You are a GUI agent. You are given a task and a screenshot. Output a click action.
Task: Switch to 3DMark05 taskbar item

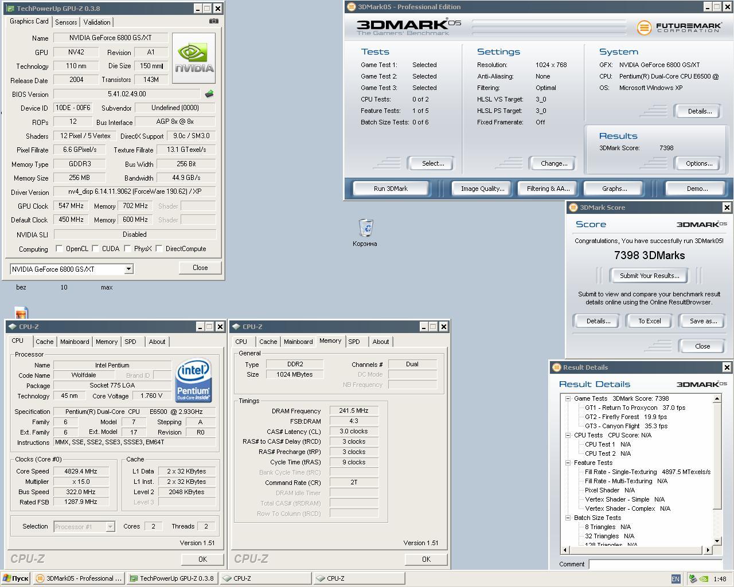point(79,578)
